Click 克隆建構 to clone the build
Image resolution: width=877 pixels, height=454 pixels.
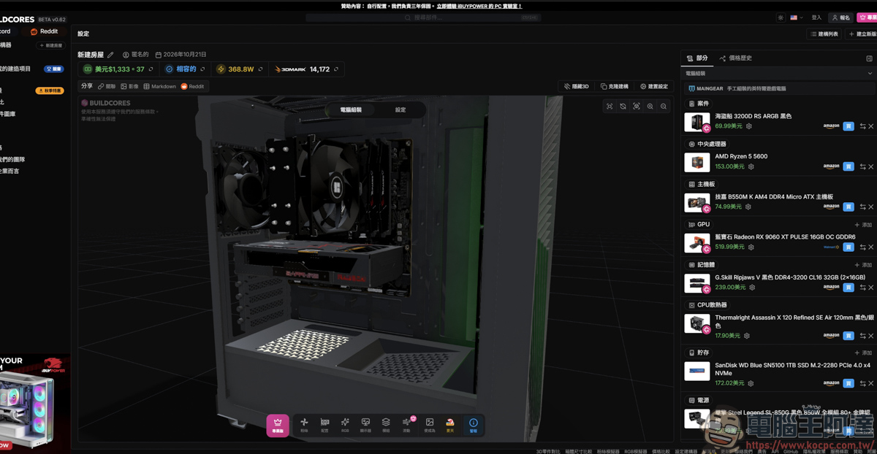pos(614,86)
